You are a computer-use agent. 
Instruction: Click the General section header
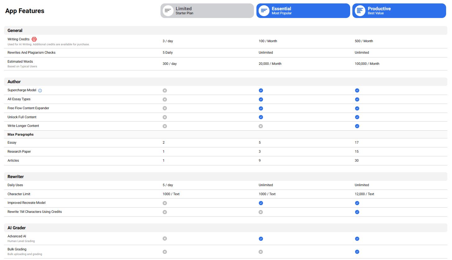tap(15, 30)
